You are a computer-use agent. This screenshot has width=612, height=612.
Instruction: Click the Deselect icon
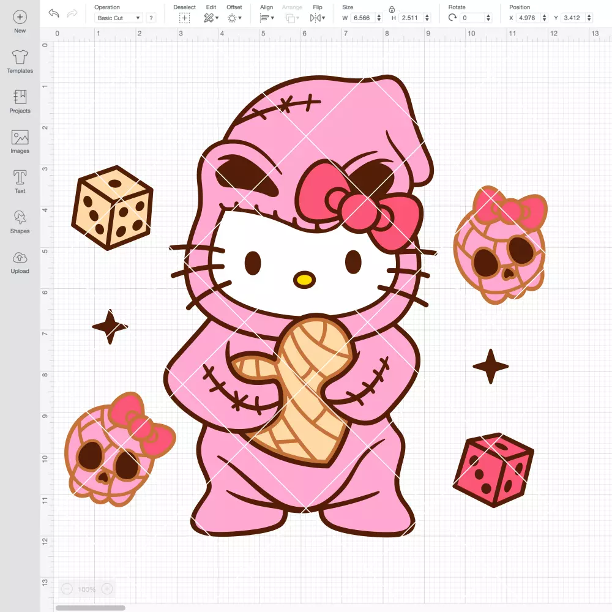[x=185, y=18]
